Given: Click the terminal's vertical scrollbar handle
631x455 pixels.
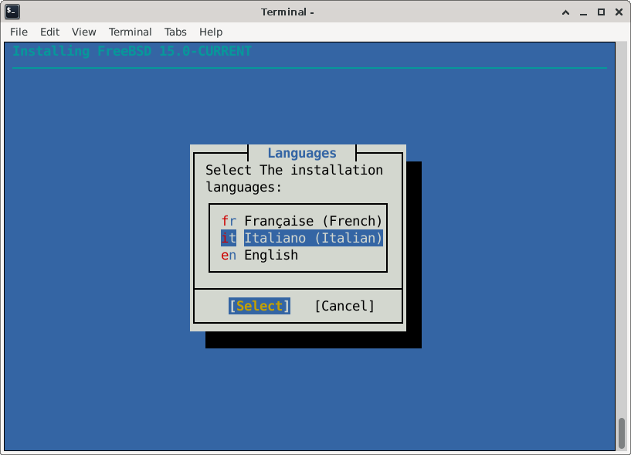Looking at the screenshot, I should [x=621, y=433].
